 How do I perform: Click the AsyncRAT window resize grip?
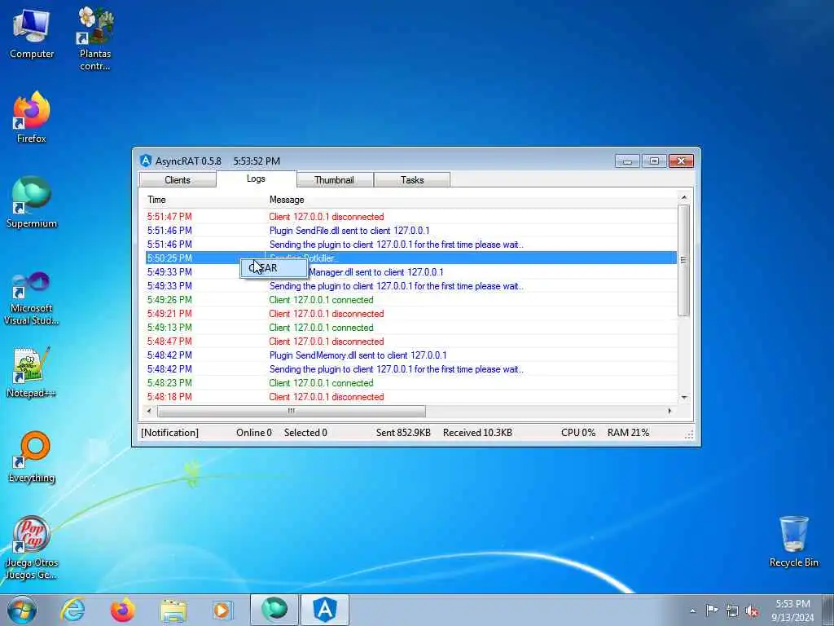point(689,435)
